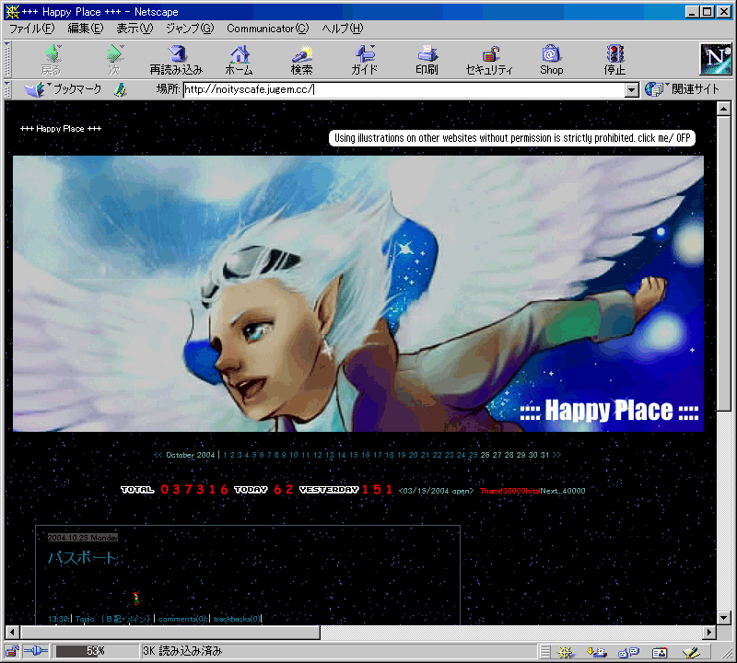This screenshot has width=737, height=663.
Task: Click the Netscape N logo throbber
Action: point(716,59)
